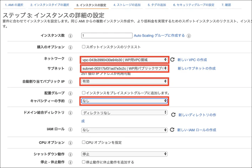Enable 停止動作に休止動作を追加する checkbox

point(83,162)
